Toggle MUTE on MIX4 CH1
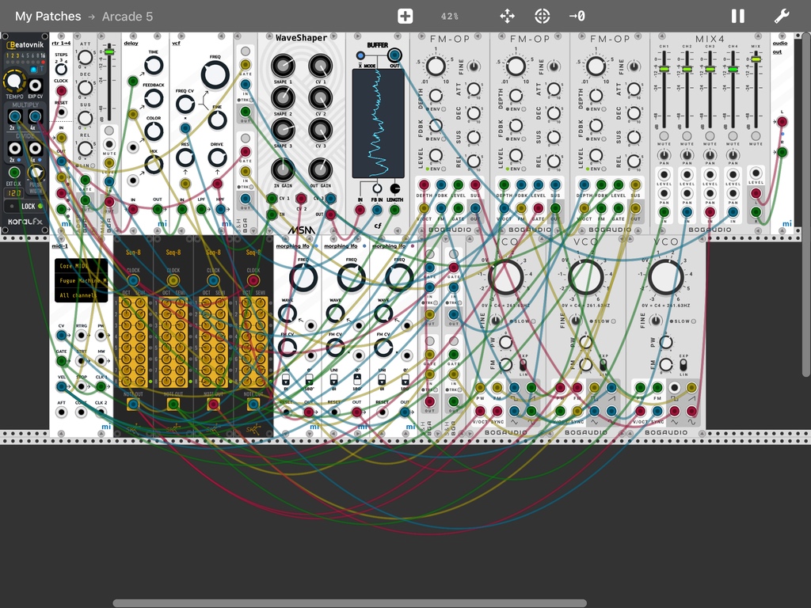The width and height of the screenshot is (811, 608). pos(664,136)
